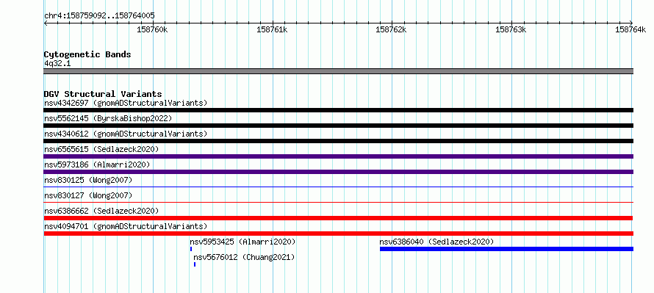Click the 158763k ruler label

[x=511, y=29]
